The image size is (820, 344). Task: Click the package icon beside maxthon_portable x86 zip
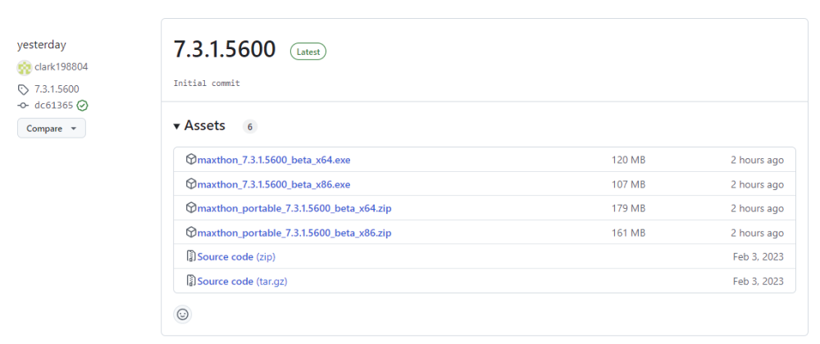(x=191, y=233)
